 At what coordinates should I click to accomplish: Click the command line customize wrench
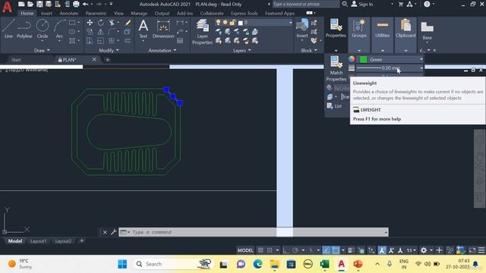[x=113, y=232]
